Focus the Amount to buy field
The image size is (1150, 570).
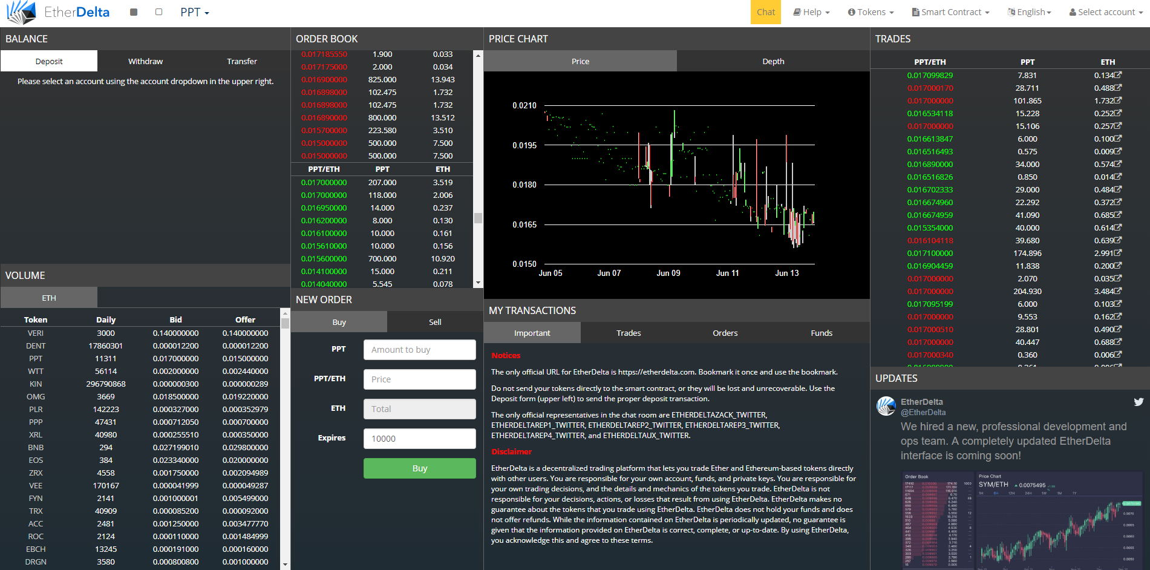420,350
